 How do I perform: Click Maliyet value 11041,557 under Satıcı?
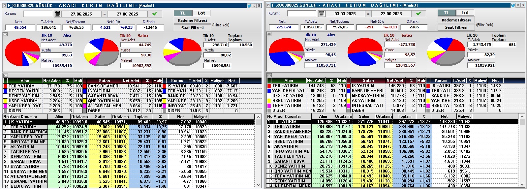click(x=400, y=65)
